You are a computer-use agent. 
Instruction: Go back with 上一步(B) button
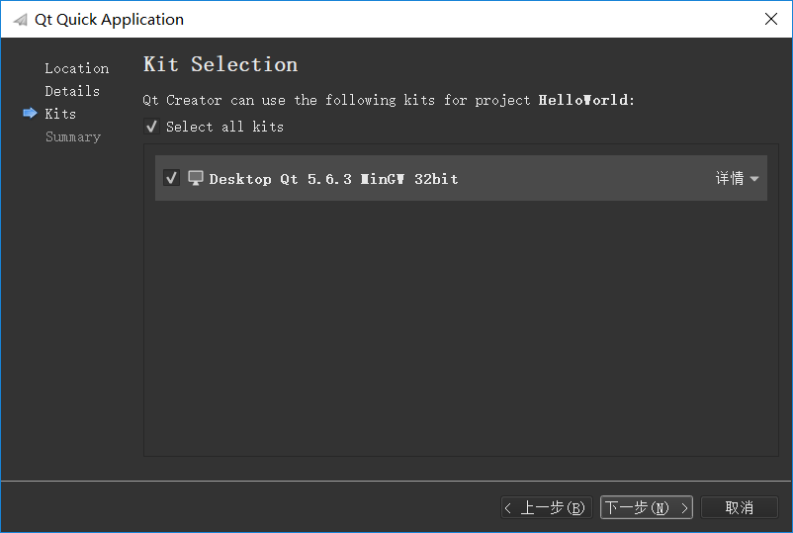[x=546, y=507]
